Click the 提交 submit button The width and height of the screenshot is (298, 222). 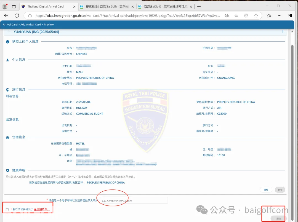pyautogui.click(x=278, y=218)
